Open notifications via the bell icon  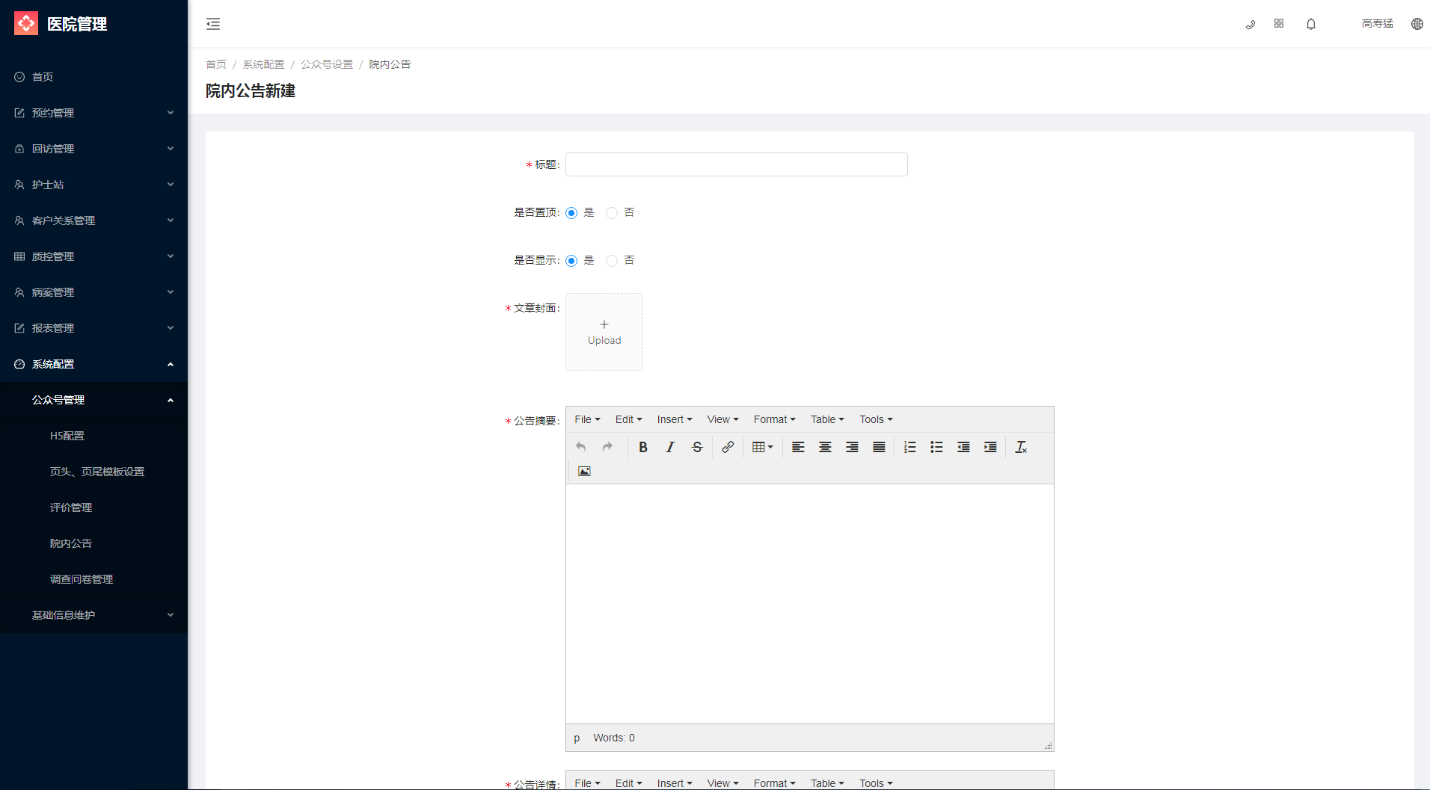pyautogui.click(x=1311, y=24)
